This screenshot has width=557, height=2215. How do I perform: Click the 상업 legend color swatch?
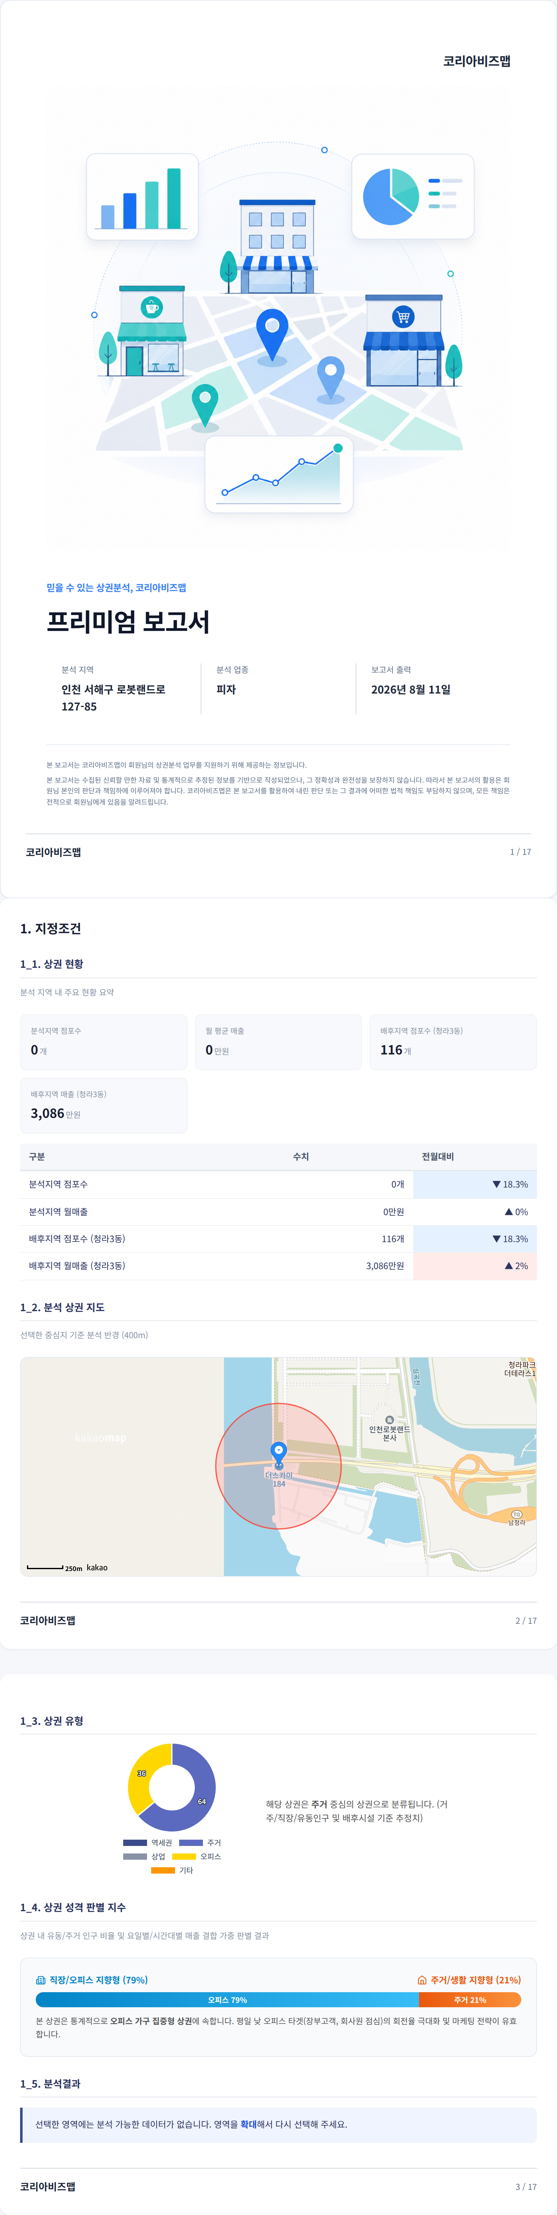tap(135, 1856)
